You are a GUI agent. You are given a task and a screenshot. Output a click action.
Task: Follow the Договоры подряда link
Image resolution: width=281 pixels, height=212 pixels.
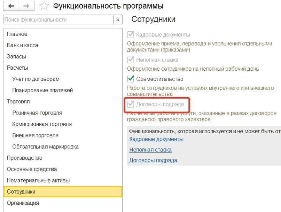pyautogui.click(x=153, y=160)
